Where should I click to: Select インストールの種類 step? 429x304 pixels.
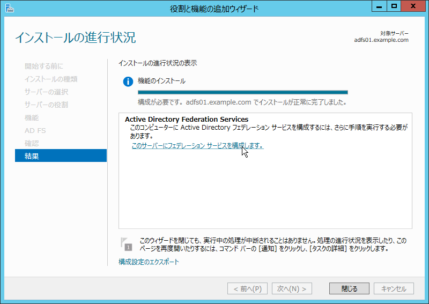tap(51, 79)
